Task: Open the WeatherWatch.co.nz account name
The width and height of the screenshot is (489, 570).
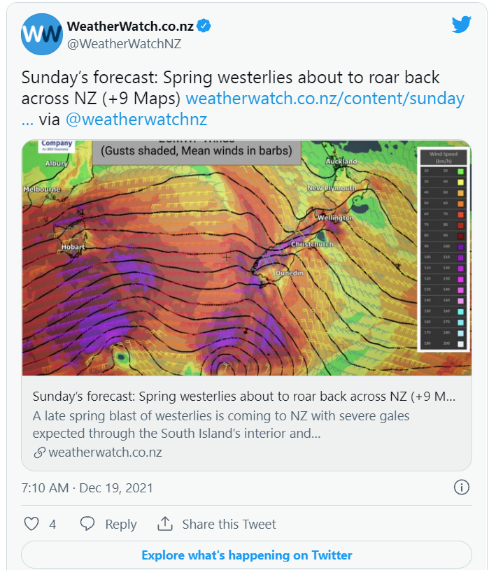Action: coord(130,26)
